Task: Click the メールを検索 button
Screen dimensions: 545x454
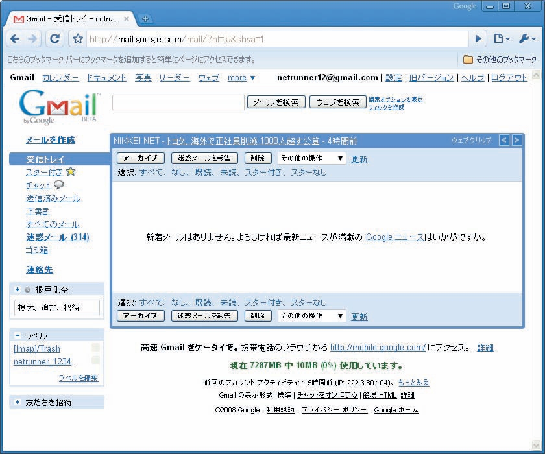Action: pyautogui.click(x=276, y=102)
